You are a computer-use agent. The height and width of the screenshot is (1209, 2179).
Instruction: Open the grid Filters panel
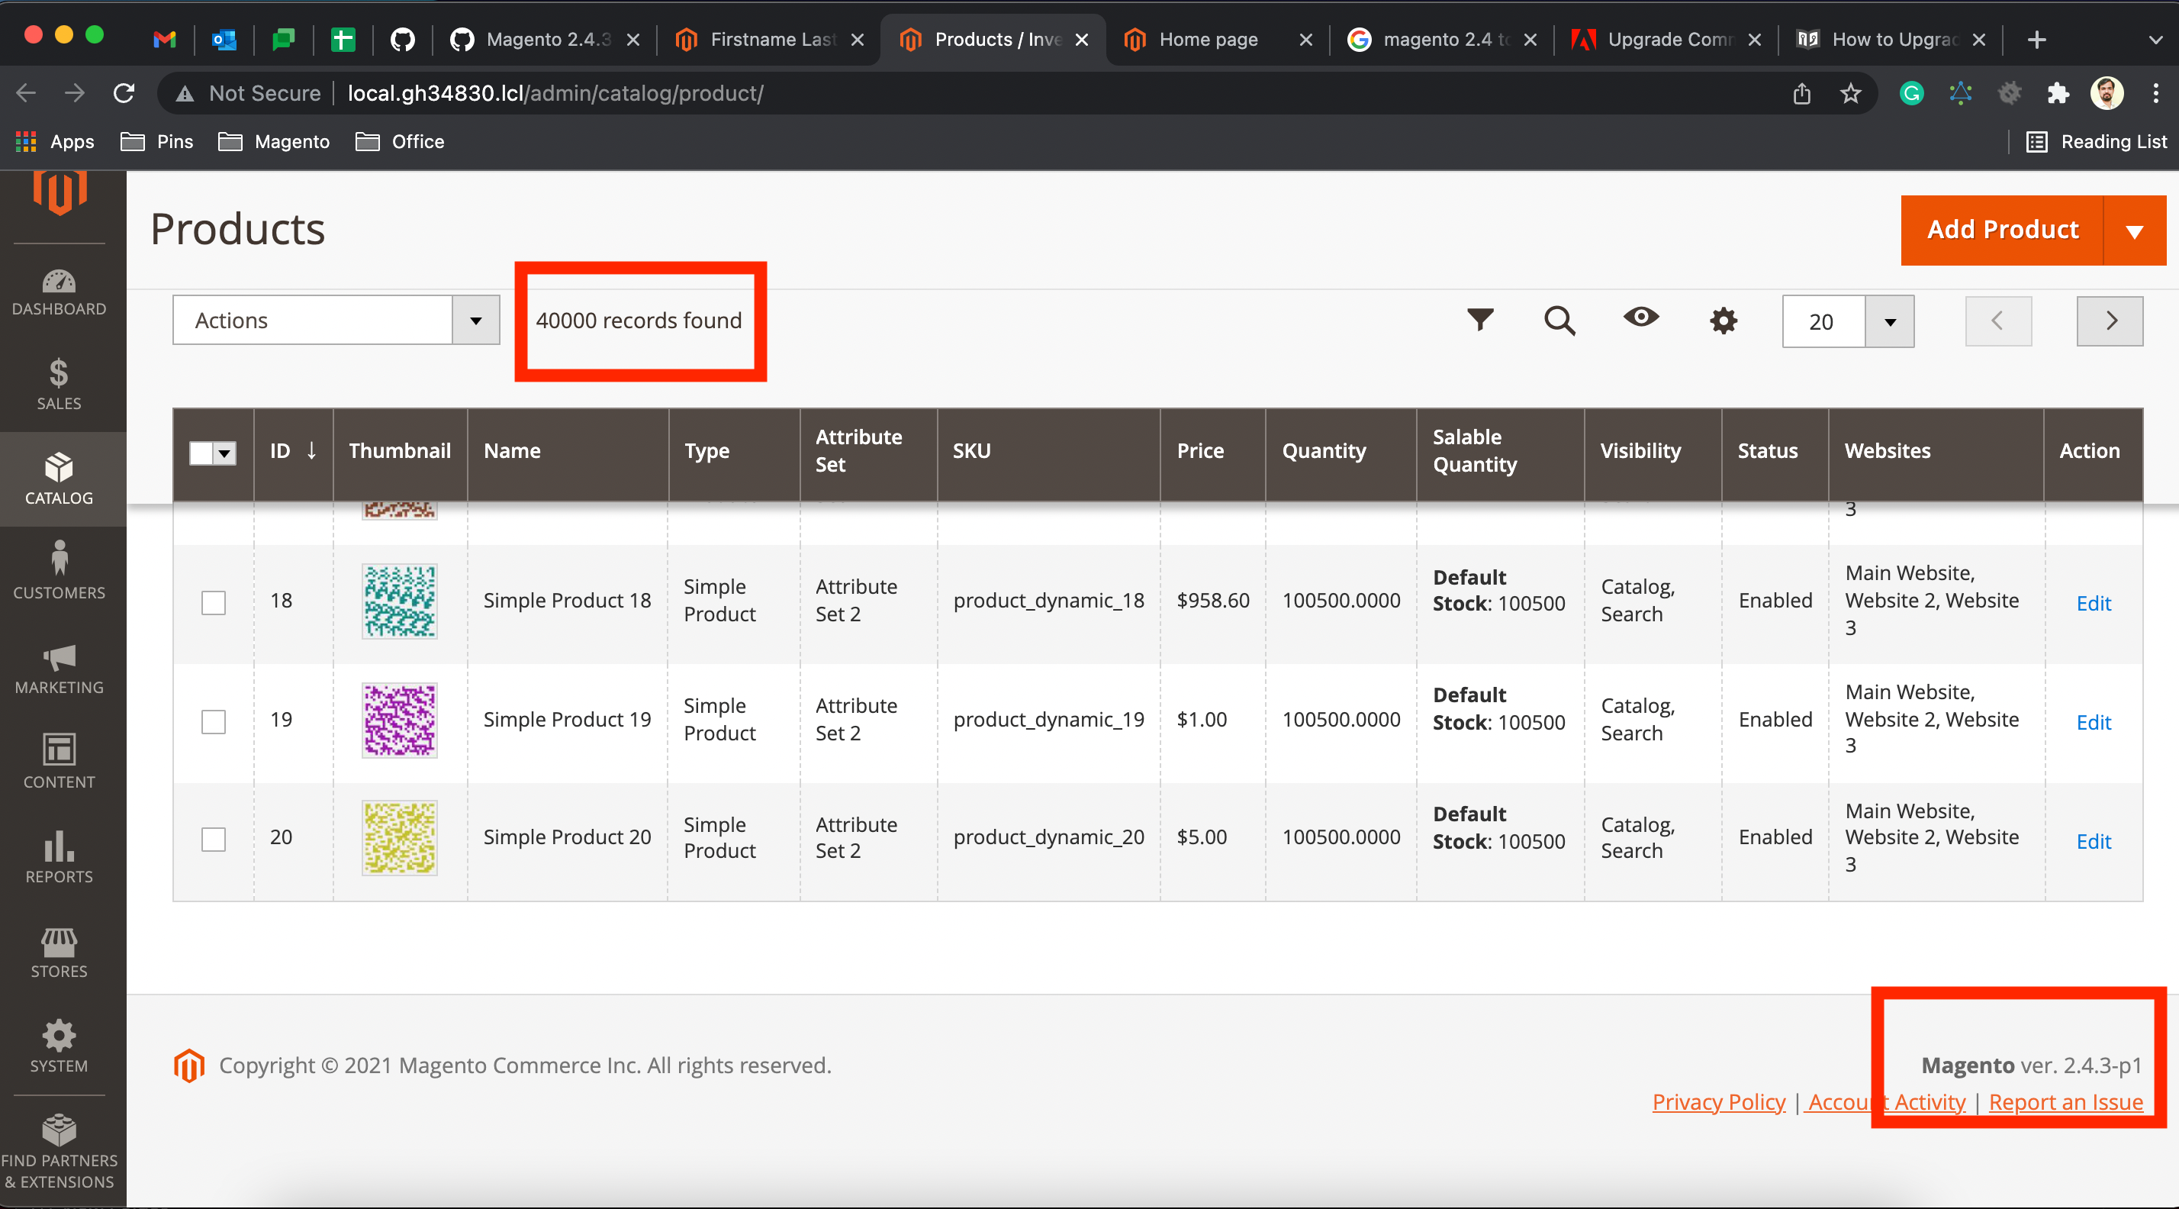[1479, 321]
